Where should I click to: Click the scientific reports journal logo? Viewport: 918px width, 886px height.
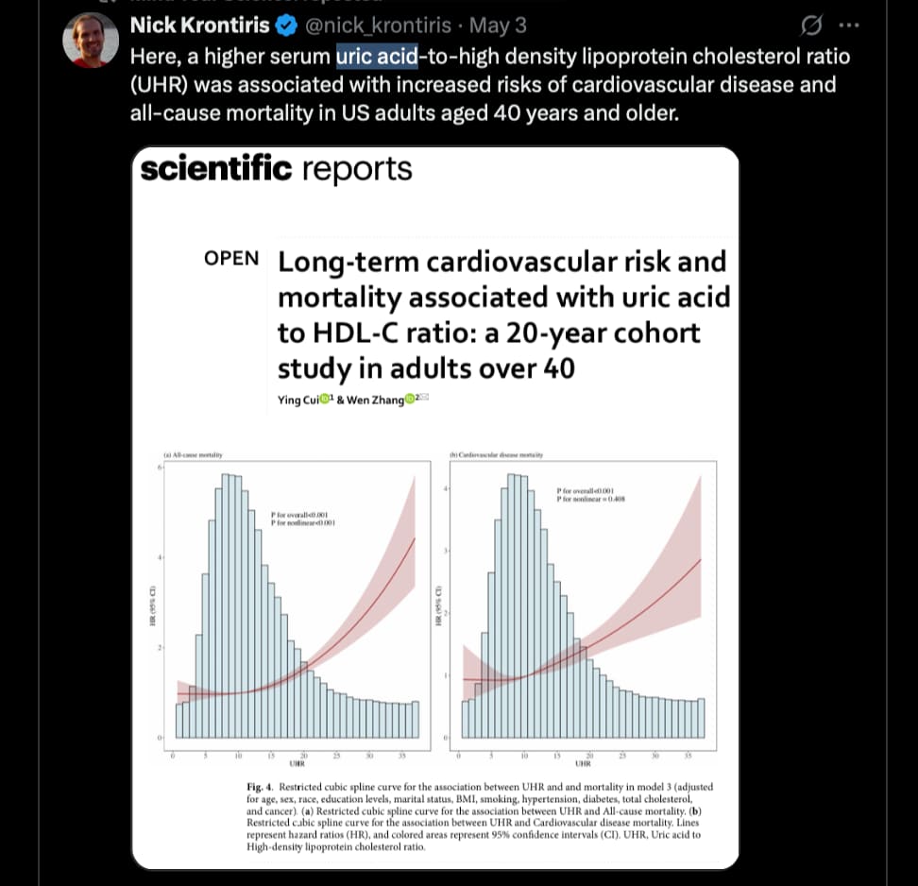click(x=277, y=169)
